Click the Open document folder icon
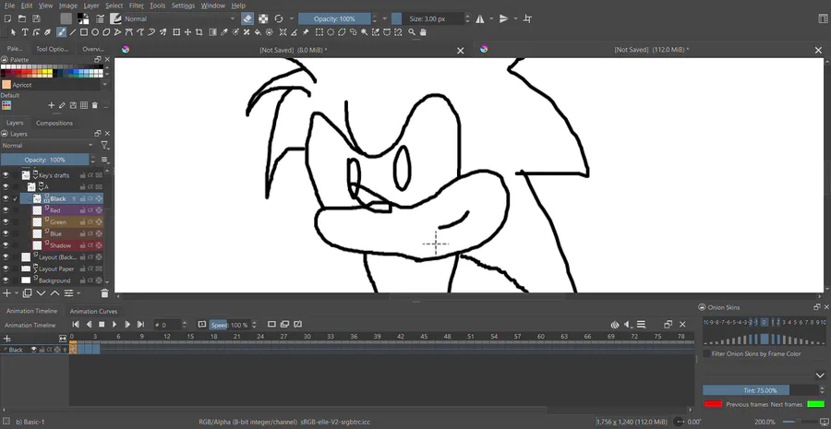 (x=22, y=19)
